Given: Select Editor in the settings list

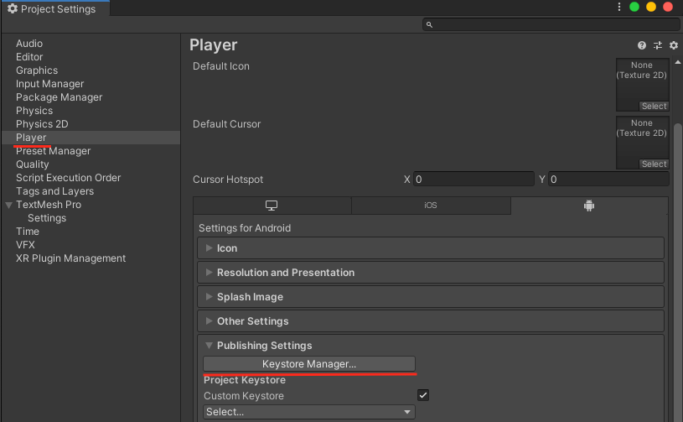Looking at the screenshot, I should (29, 57).
